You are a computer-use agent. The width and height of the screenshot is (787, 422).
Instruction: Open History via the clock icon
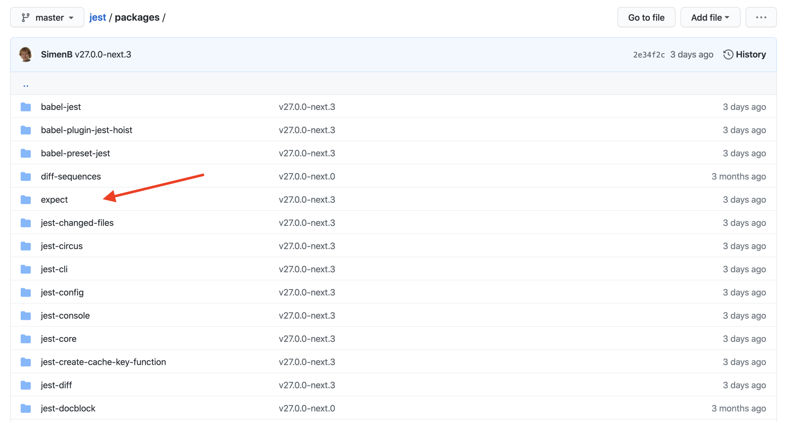(x=728, y=54)
